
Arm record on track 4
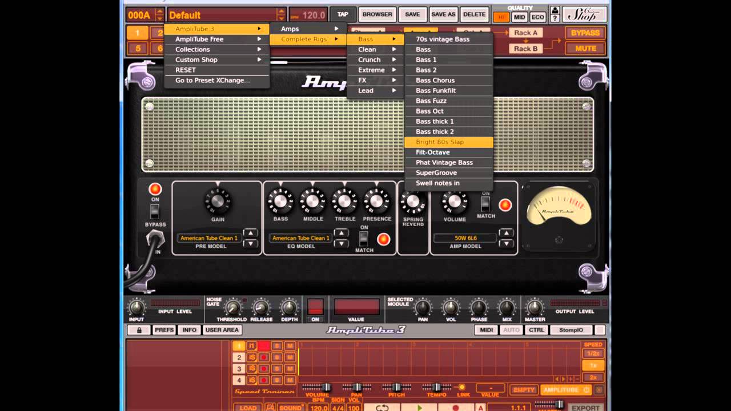coord(263,380)
